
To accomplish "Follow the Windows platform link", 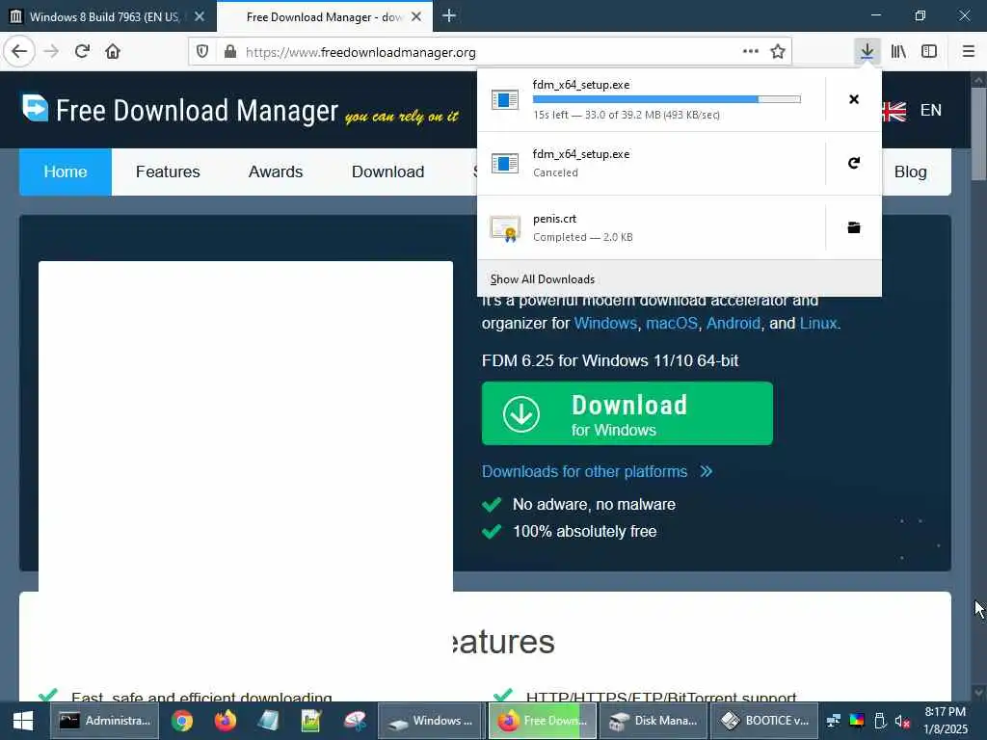I will (605, 323).
